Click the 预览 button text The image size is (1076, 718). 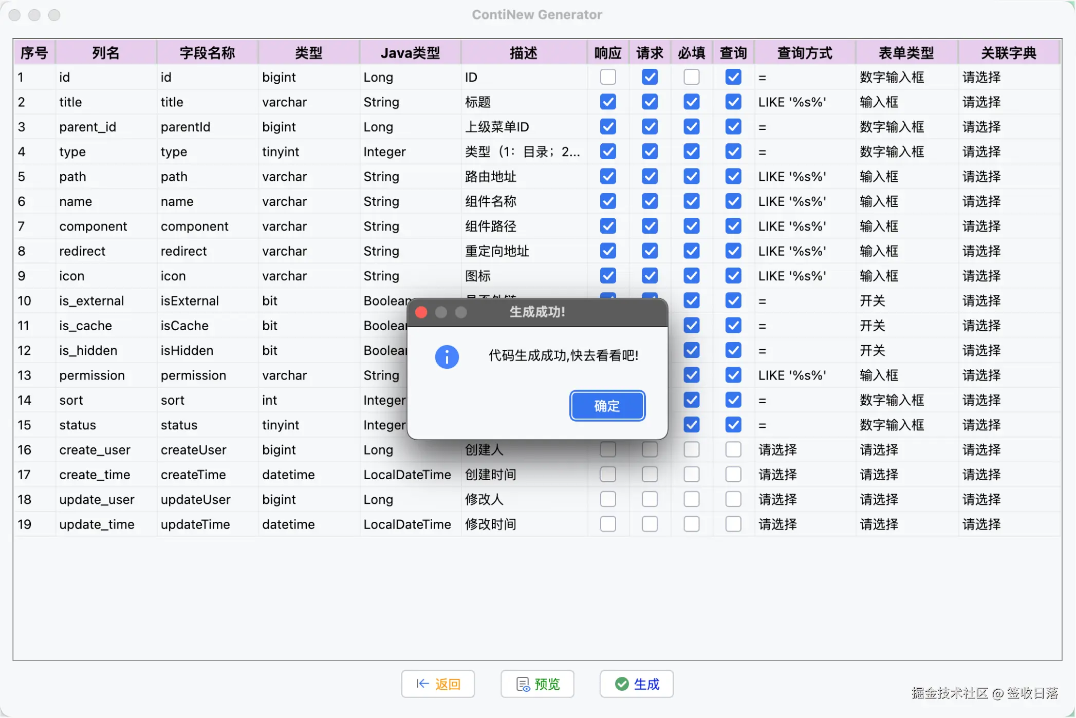(x=547, y=684)
